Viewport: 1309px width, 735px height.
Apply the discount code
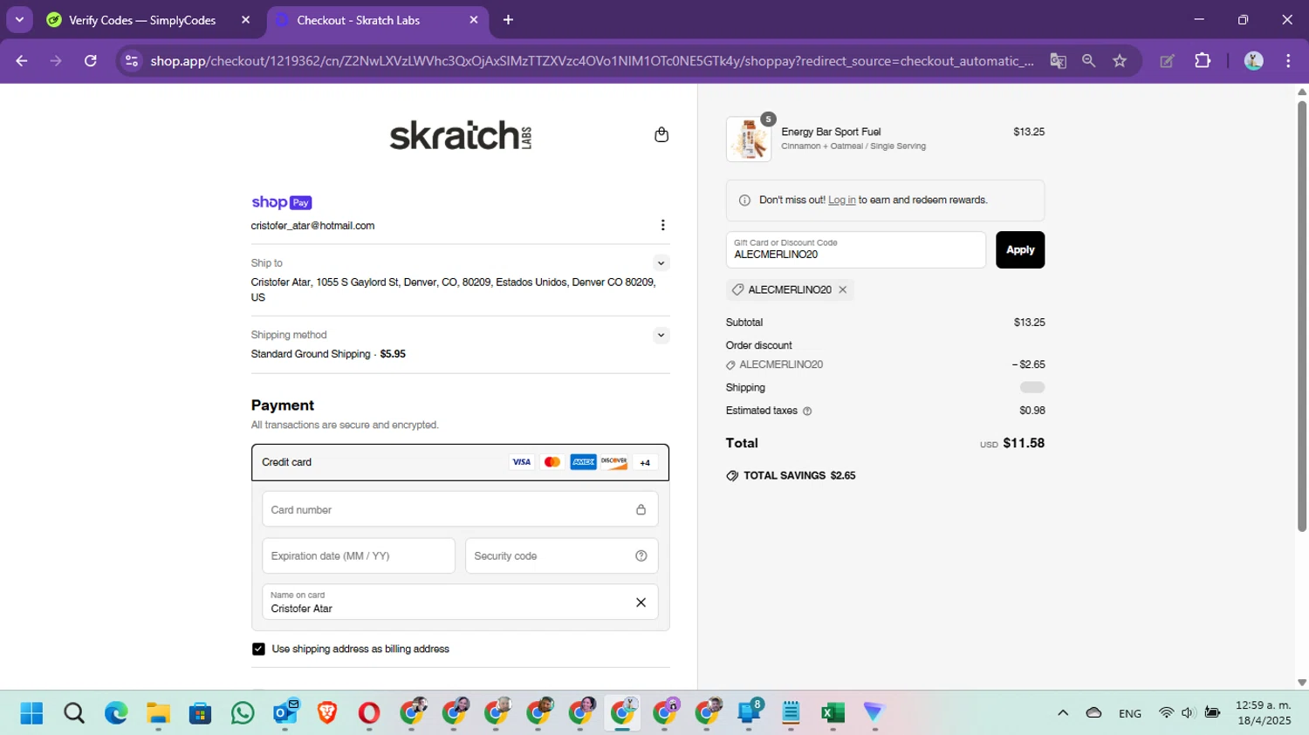pos(1020,249)
